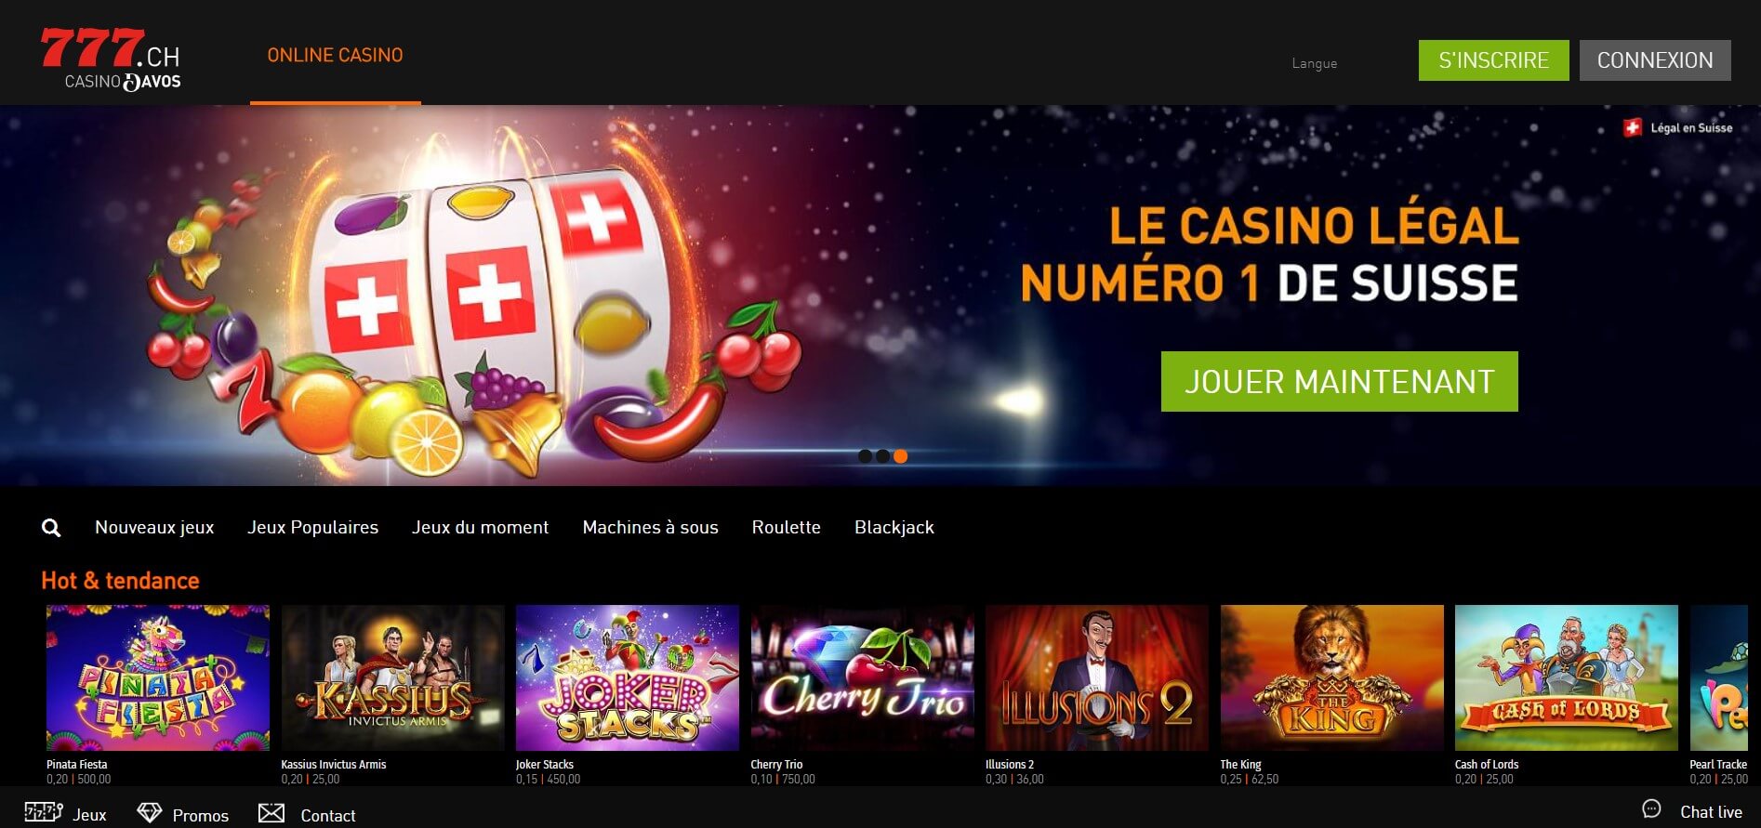Click the Connexion button
The width and height of the screenshot is (1761, 828).
pos(1655,60)
